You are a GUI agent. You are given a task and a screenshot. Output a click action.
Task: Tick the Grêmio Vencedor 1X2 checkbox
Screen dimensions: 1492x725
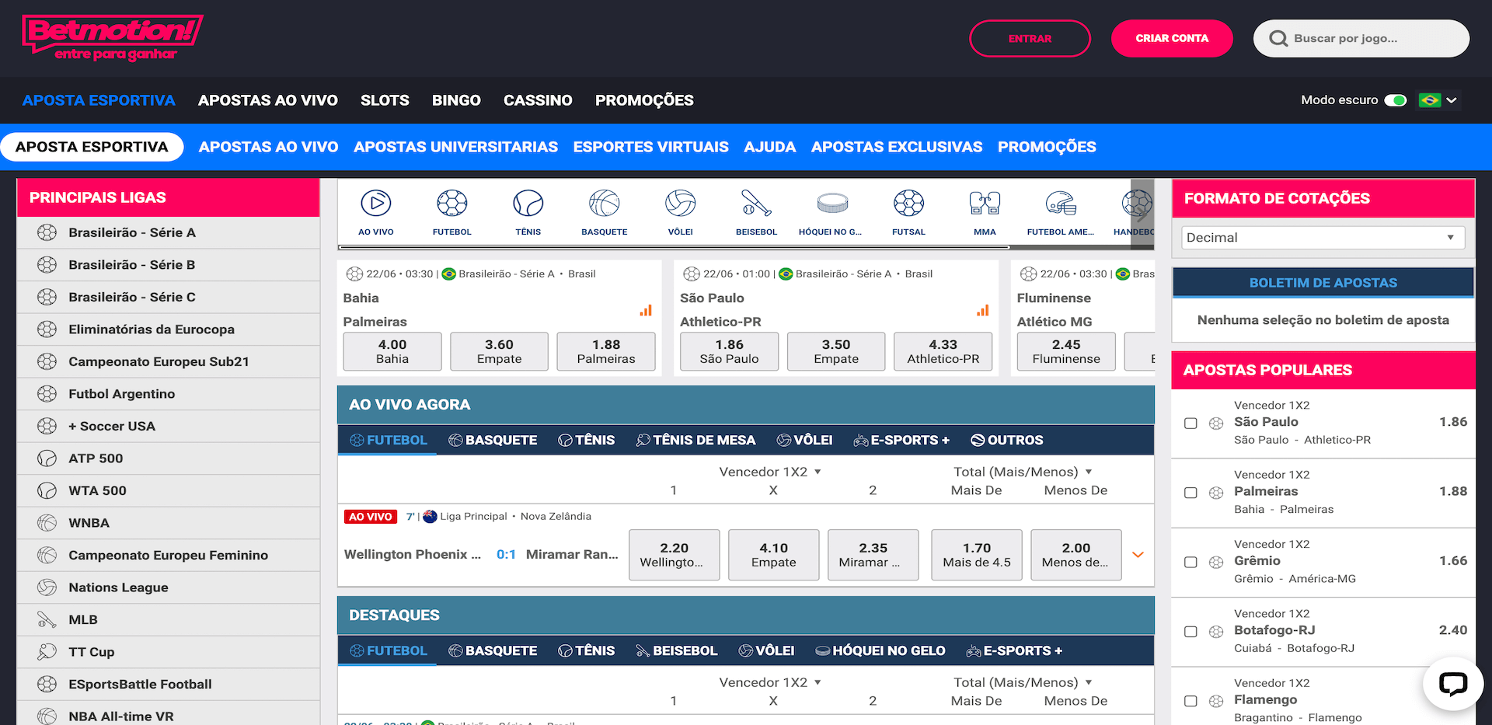click(1190, 562)
